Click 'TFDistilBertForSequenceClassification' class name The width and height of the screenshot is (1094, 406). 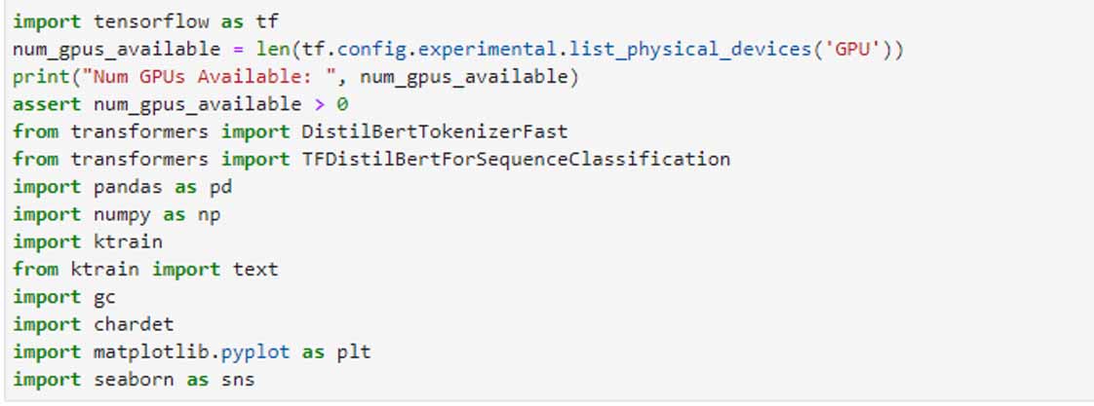(516, 159)
